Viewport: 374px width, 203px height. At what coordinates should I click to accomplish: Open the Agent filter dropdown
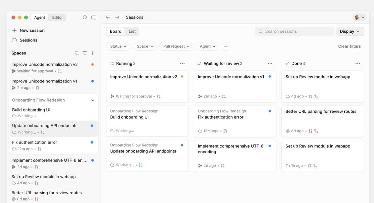(208, 46)
